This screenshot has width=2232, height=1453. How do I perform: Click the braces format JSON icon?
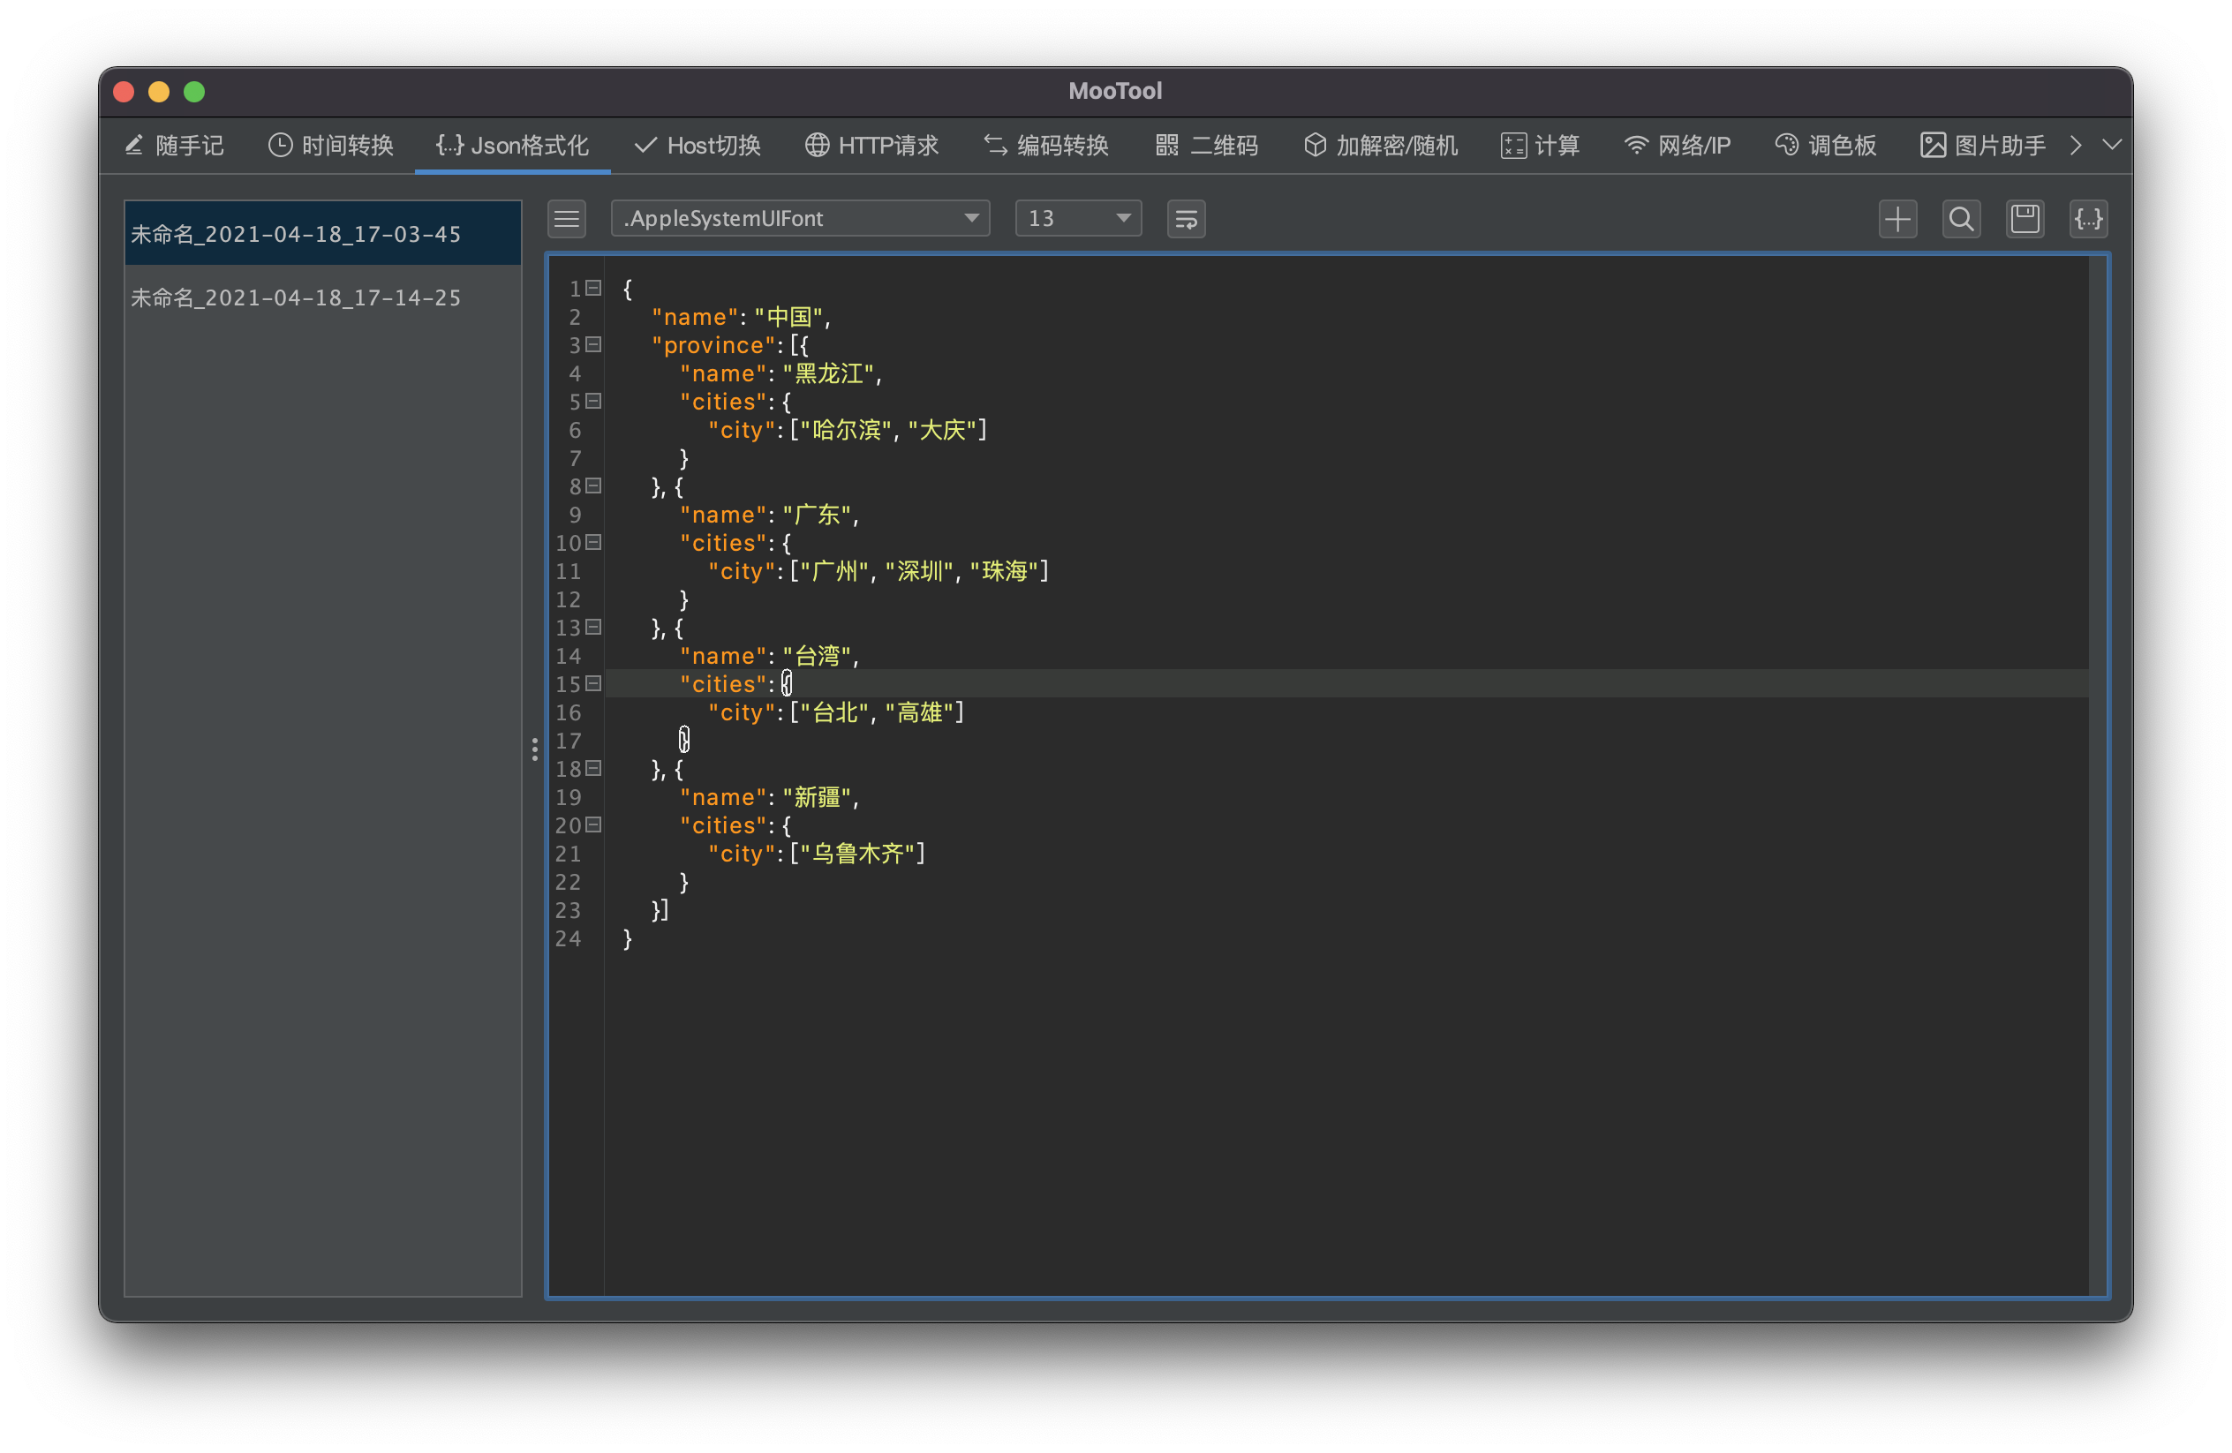[x=2088, y=219]
